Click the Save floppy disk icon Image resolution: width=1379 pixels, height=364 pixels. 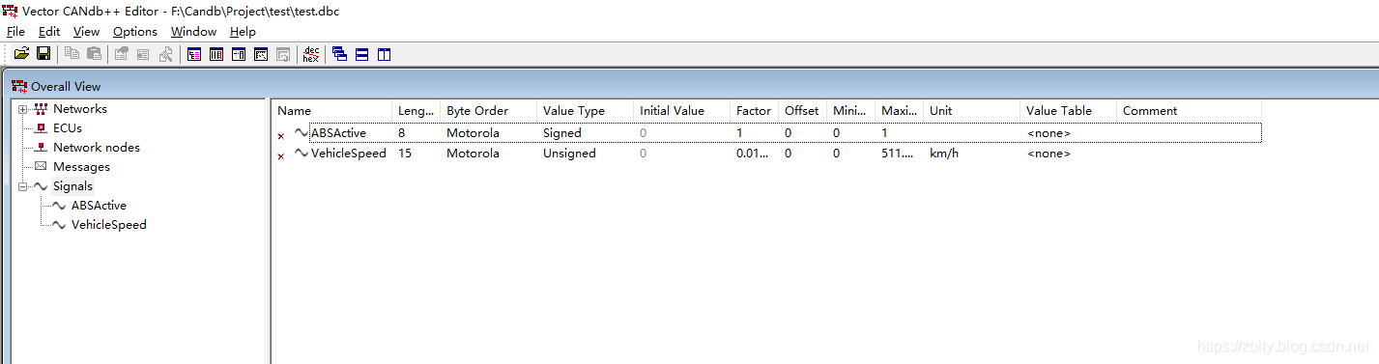[43, 54]
